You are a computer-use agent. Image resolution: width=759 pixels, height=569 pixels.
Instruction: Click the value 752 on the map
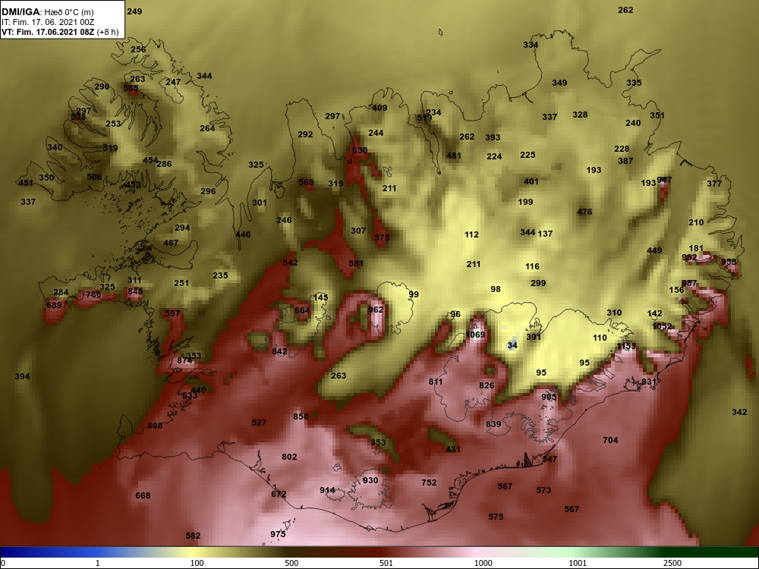pos(429,483)
